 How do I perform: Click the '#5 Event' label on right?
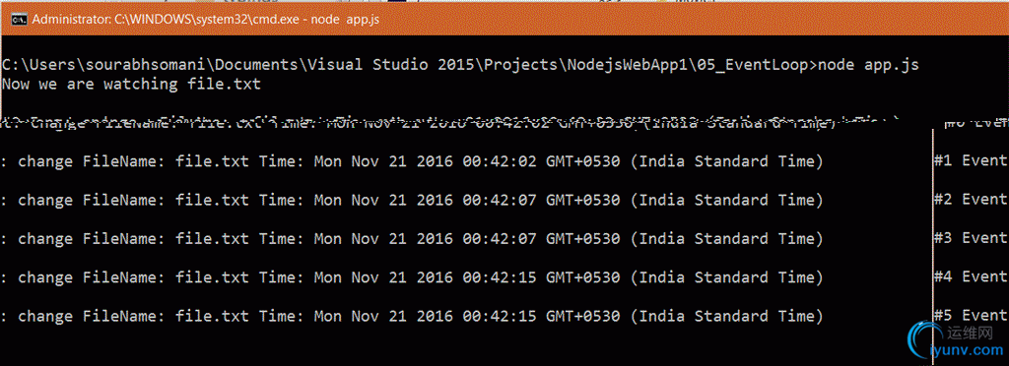(971, 315)
